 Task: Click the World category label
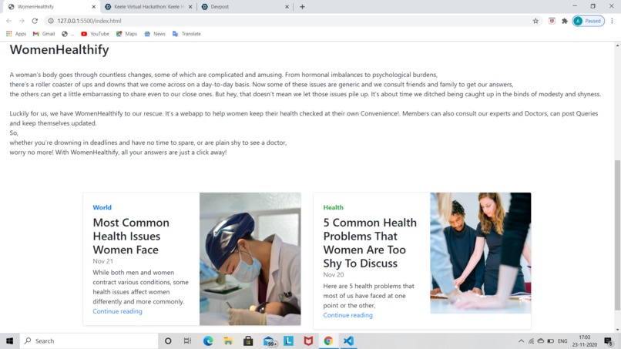tap(102, 207)
